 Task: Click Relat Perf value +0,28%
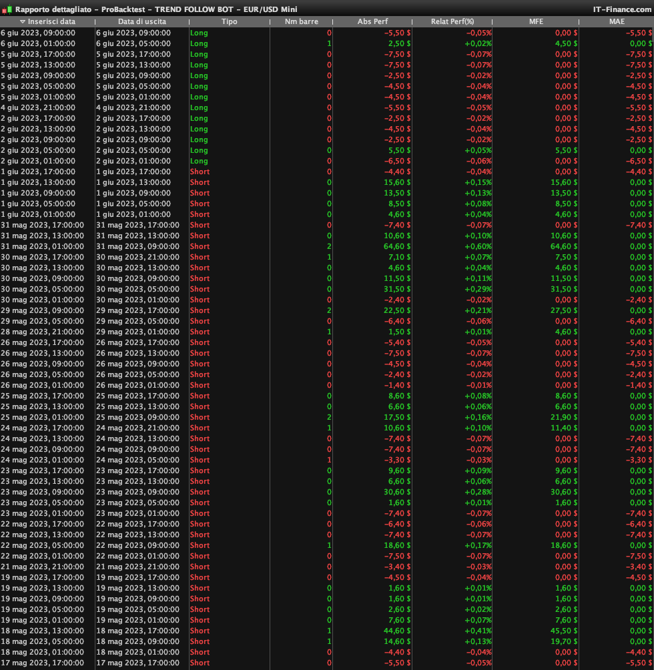pos(478,492)
